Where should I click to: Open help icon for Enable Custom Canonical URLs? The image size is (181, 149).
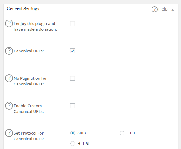click(9, 106)
